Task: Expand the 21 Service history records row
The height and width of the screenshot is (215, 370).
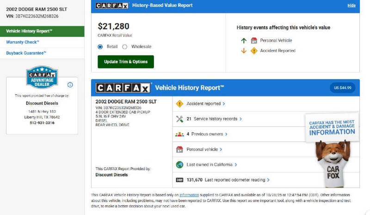Action: tap(214, 119)
